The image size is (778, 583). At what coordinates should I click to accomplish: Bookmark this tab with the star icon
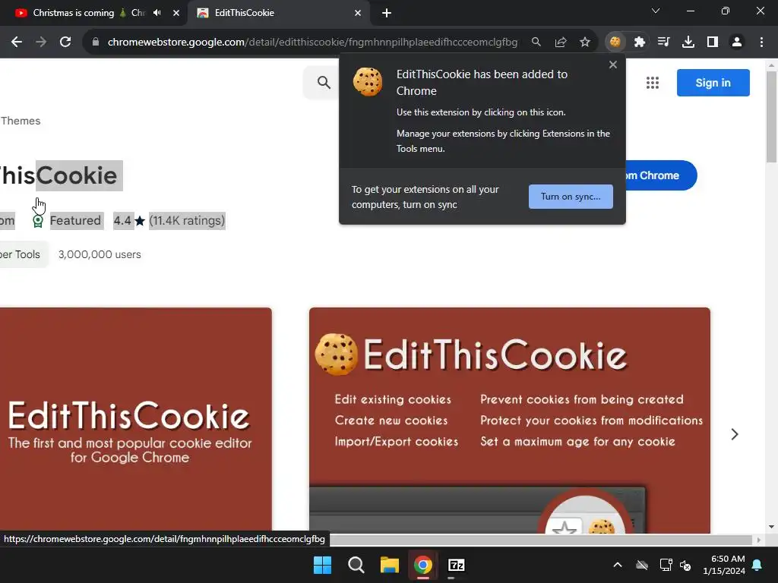[x=585, y=43]
